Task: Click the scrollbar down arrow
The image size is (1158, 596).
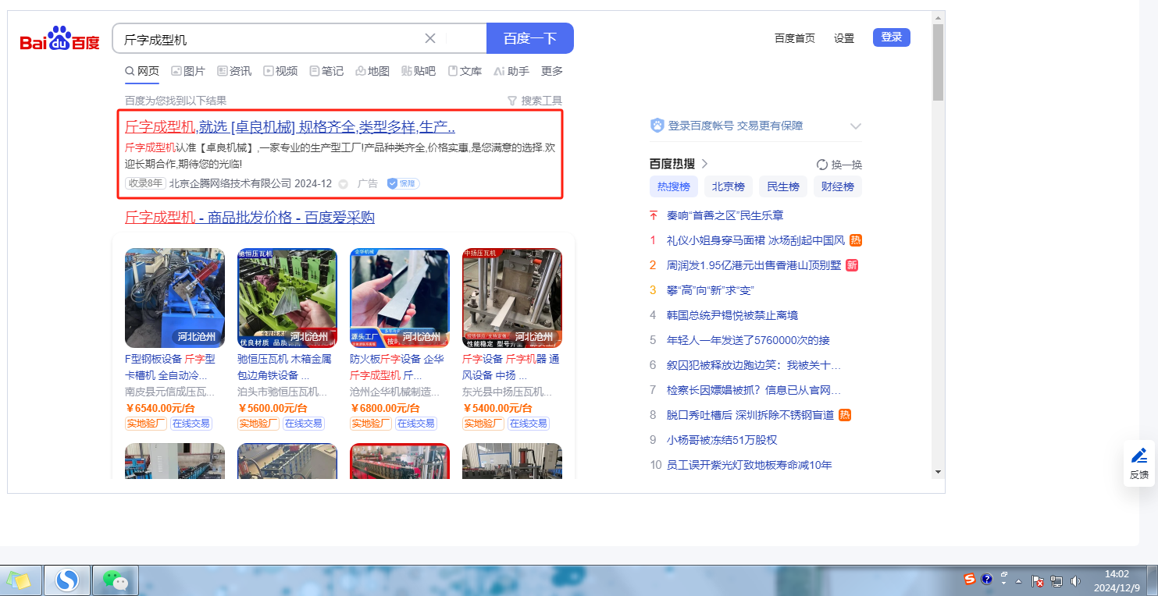Action: (x=938, y=472)
